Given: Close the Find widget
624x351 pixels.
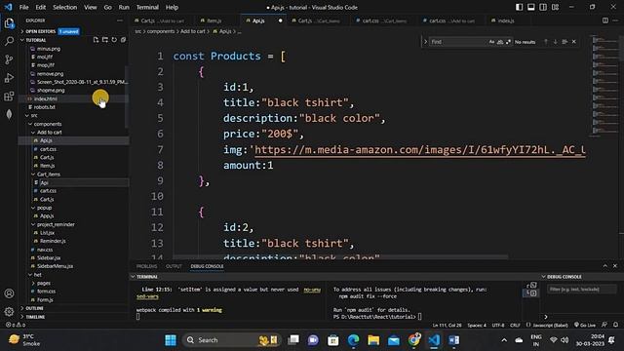Looking at the screenshot, I should point(574,42).
